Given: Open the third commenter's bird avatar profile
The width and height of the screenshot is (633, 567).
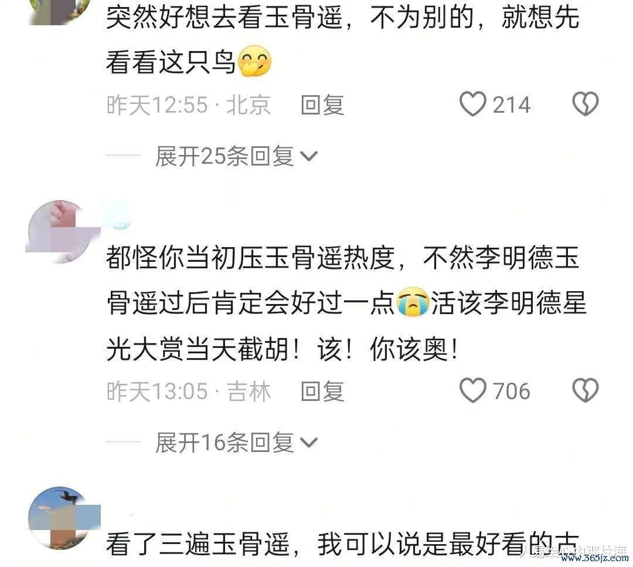Looking at the screenshot, I should tap(60, 518).
